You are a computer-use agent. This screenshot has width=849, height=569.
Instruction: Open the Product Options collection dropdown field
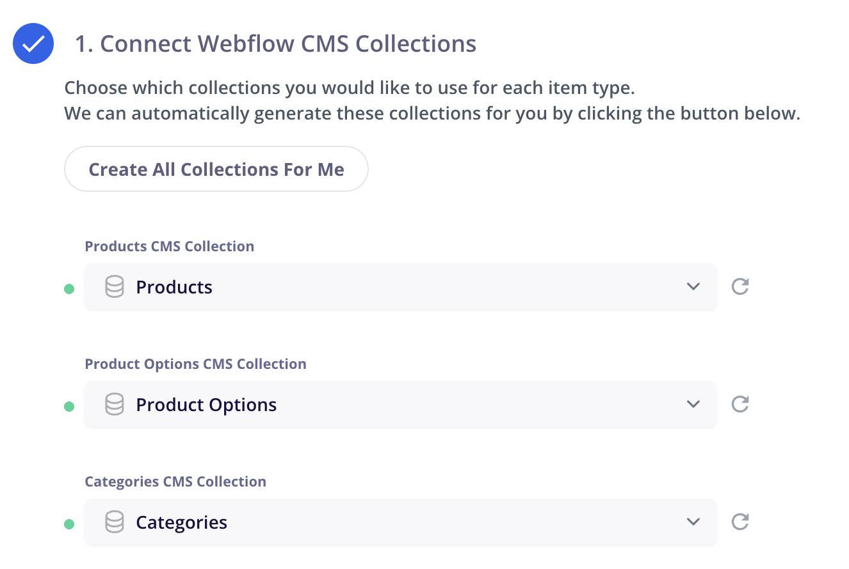pos(401,404)
